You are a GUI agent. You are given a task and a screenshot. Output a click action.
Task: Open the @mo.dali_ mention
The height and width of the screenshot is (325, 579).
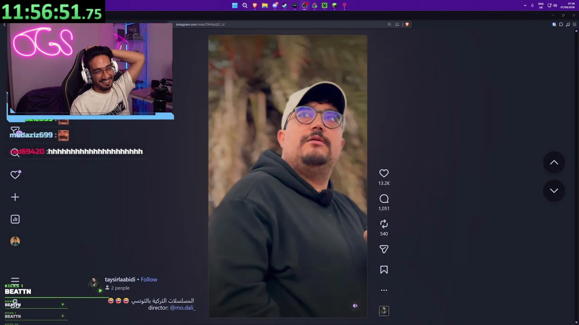click(183, 308)
